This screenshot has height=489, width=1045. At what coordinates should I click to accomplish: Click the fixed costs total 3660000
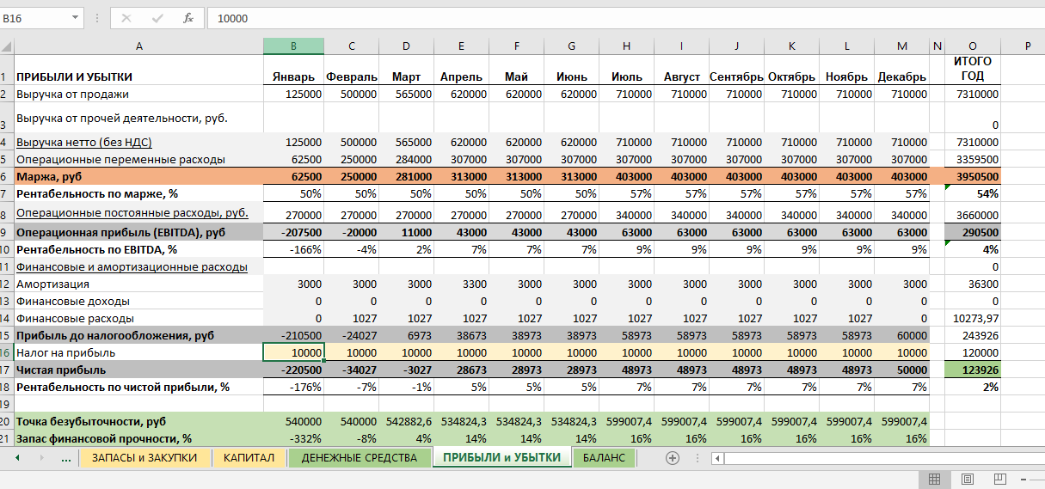point(972,213)
